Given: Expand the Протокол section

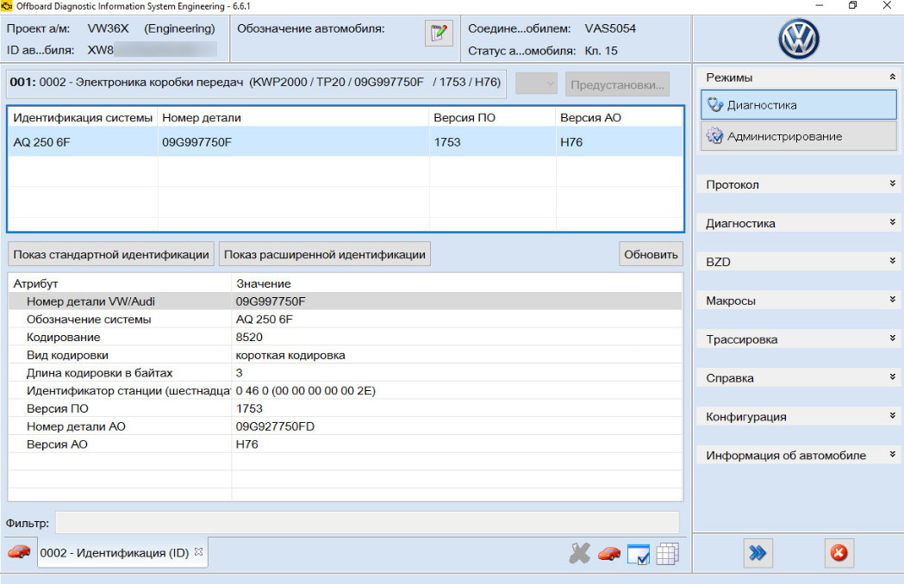Looking at the screenshot, I should click(892, 184).
